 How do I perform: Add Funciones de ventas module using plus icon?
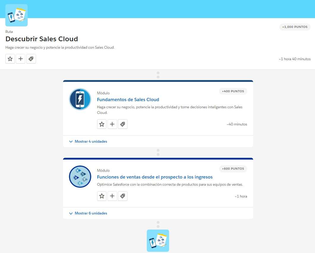112,196
